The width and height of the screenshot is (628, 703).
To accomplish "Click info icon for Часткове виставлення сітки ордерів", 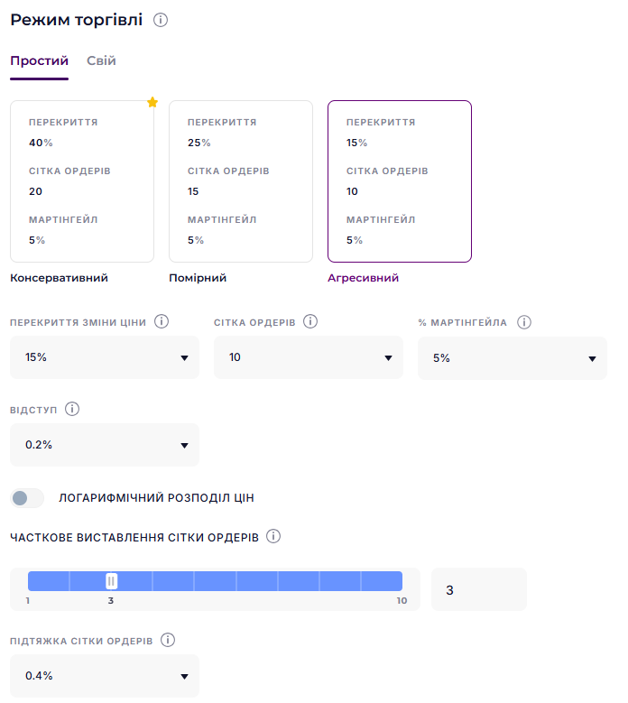I will 273,537.
